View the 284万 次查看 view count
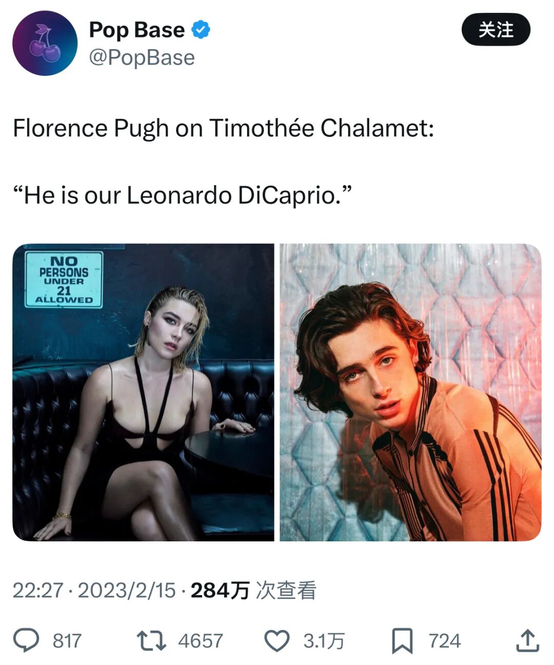The width and height of the screenshot is (554, 665). 253,590
